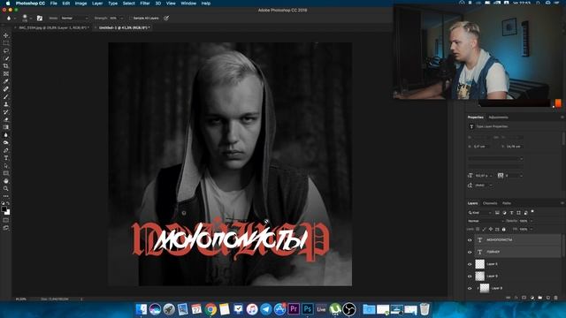Screen dimensions: 566x318
Task: Select the Eraser tool
Action: [x=6, y=120]
